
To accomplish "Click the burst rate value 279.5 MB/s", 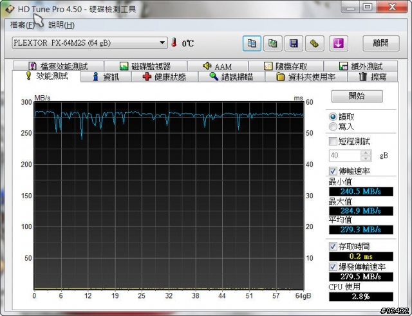I will (361, 277).
